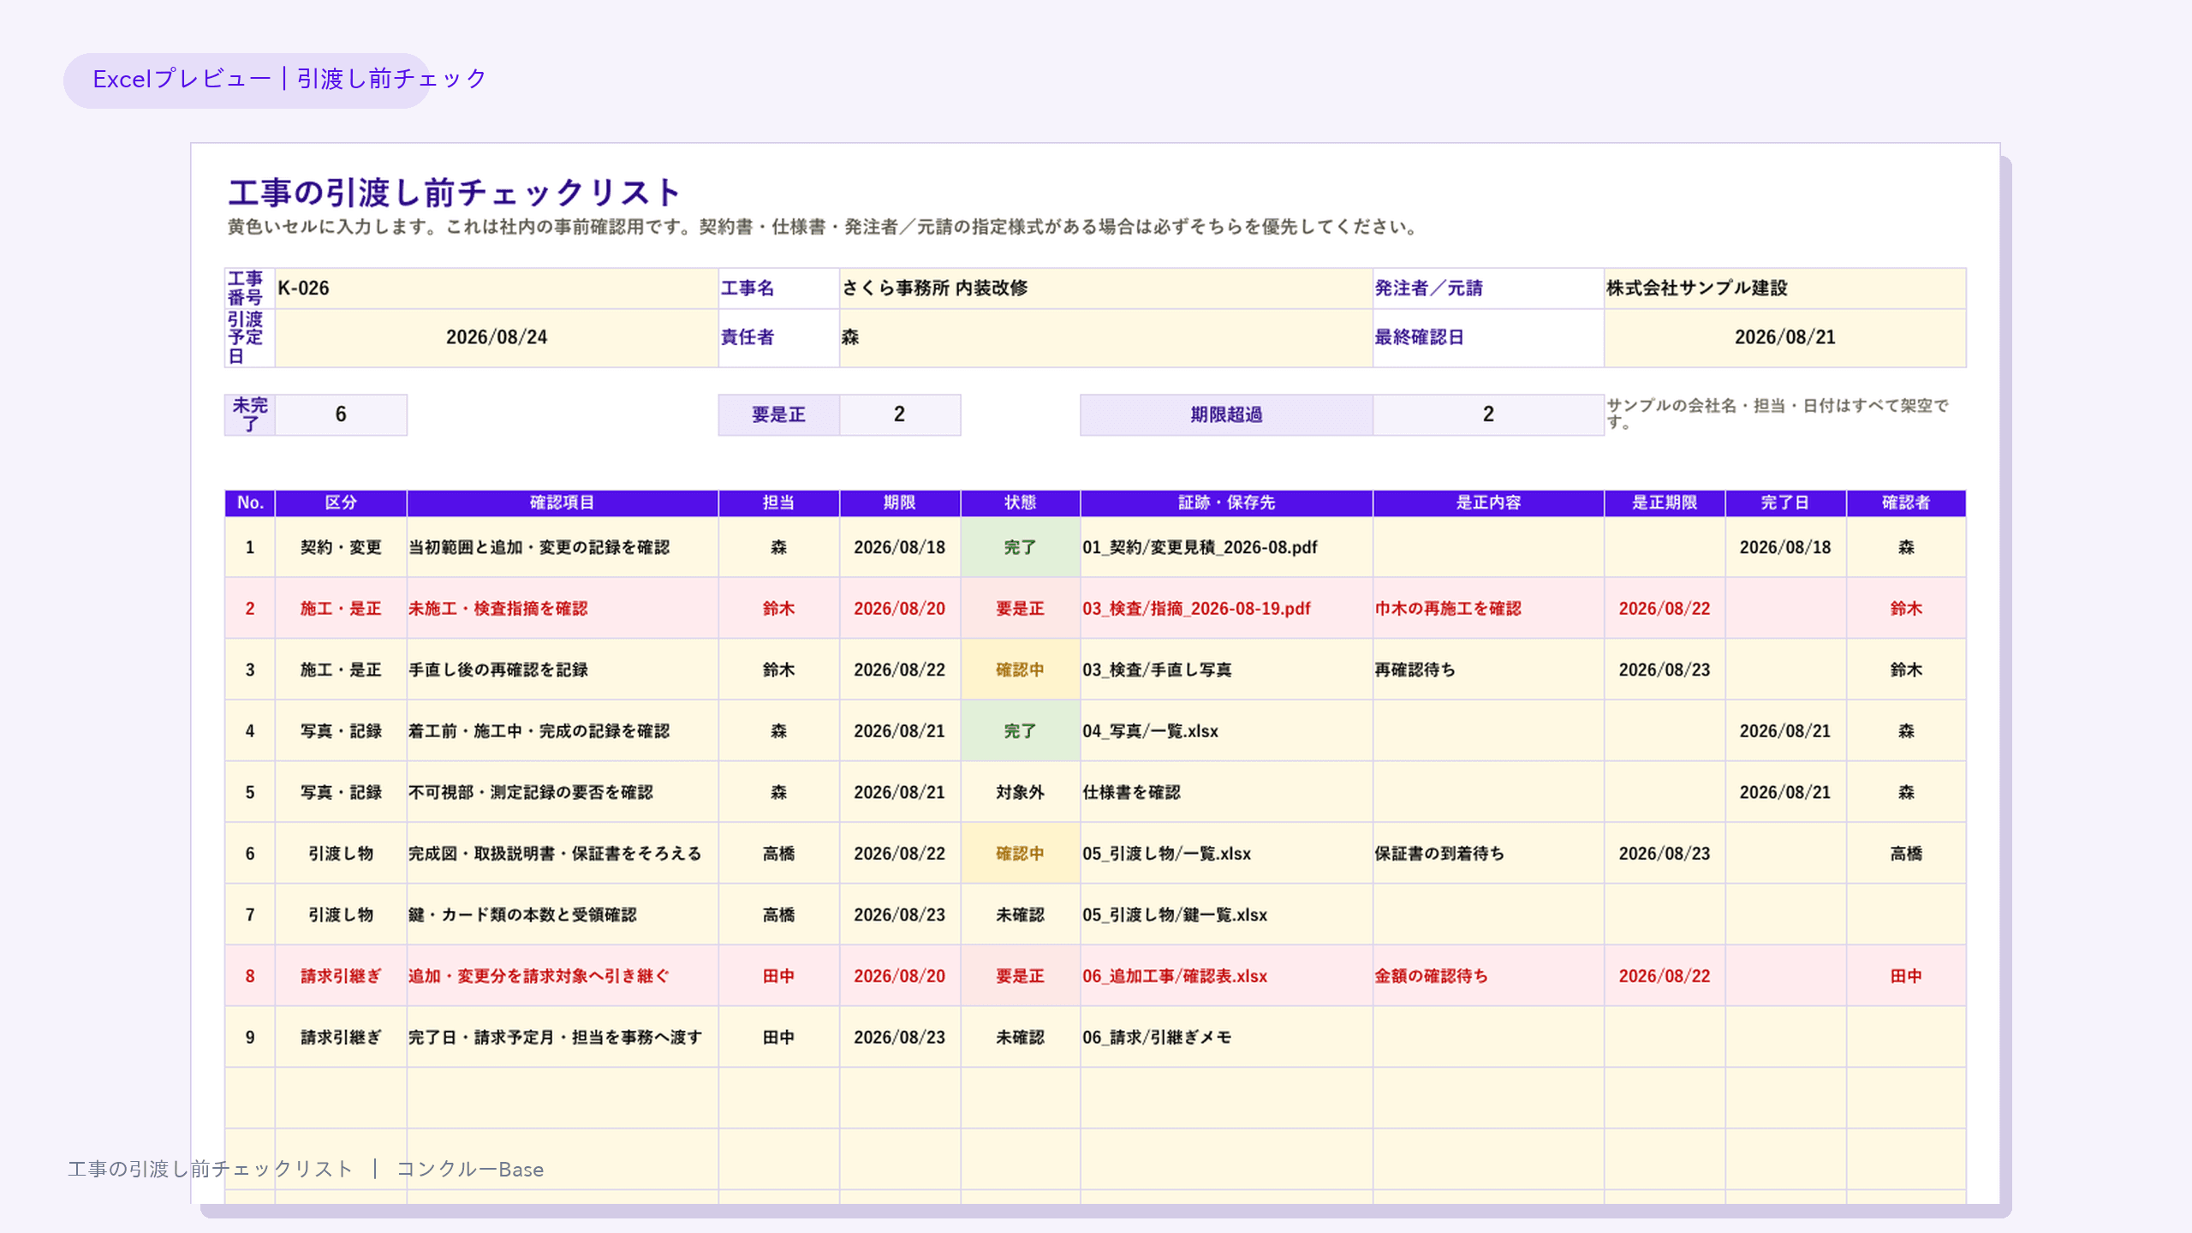
Task: Click the 工事の引渡し前チェックリスト title
Action: [454, 193]
